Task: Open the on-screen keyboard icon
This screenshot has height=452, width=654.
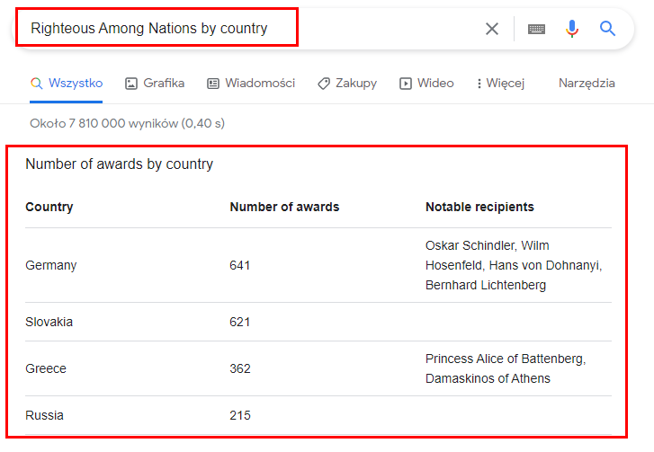Action: click(536, 29)
